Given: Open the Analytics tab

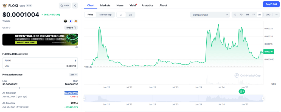Looking at the screenshot, I should (147, 5).
